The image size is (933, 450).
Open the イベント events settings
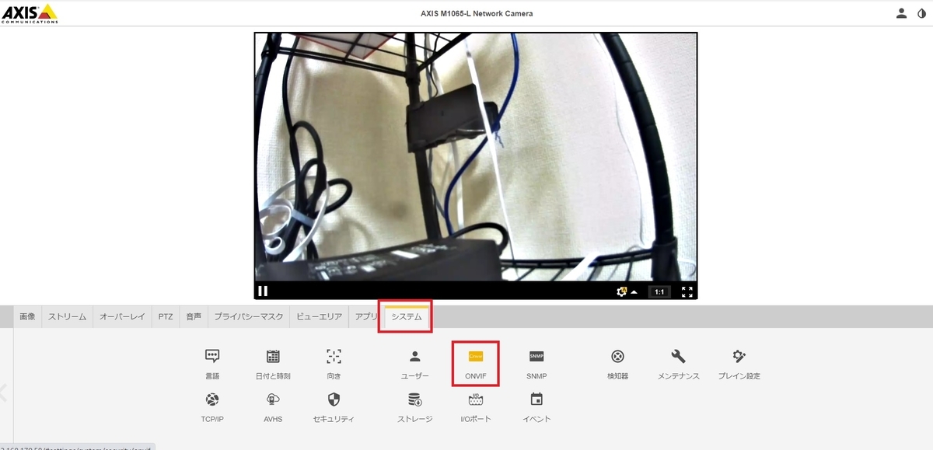[536, 406]
